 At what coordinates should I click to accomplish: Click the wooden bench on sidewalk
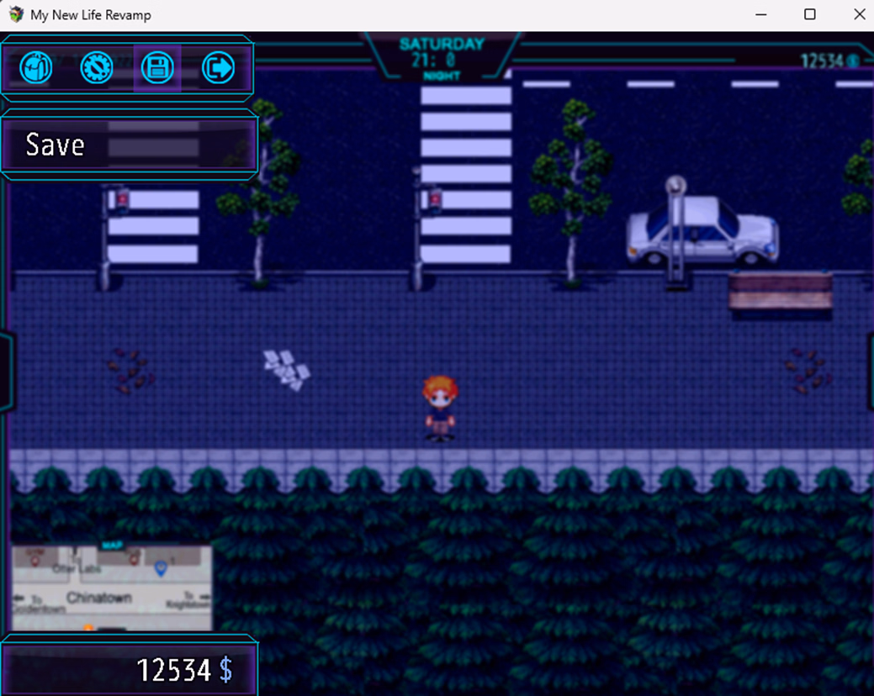[x=780, y=291]
